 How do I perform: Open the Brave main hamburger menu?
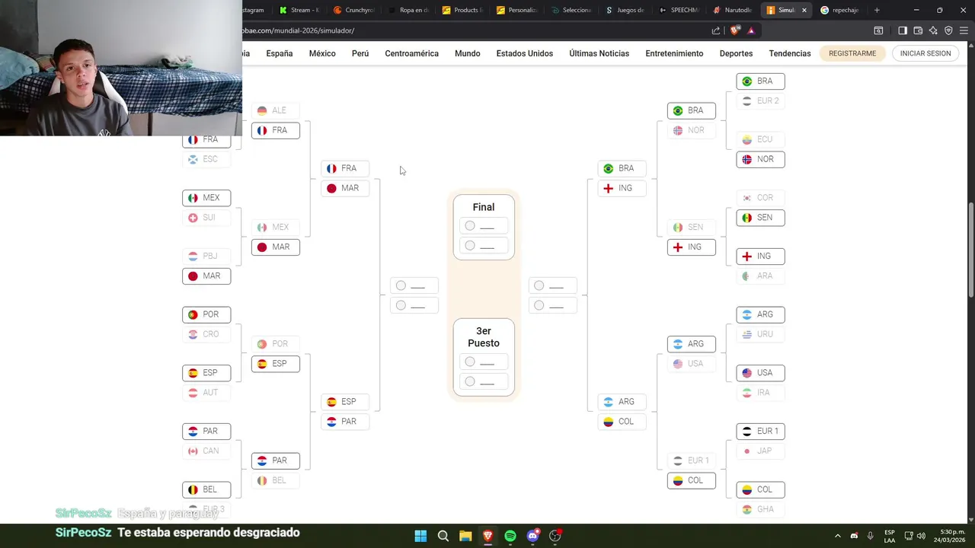pyautogui.click(x=964, y=30)
